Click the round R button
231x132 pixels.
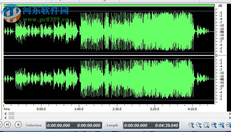click(x=18, y=125)
